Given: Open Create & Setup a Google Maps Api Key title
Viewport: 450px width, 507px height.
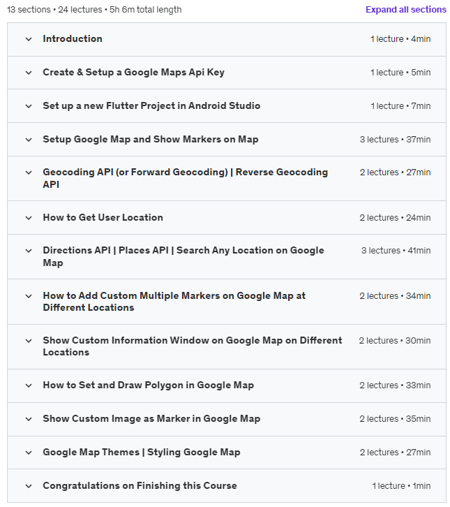Looking at the screenshot, I should (x=134, y=72).
